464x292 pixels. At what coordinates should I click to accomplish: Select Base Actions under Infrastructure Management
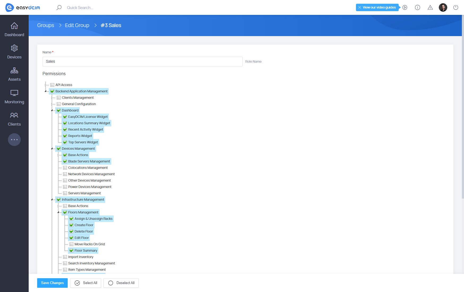78,206
